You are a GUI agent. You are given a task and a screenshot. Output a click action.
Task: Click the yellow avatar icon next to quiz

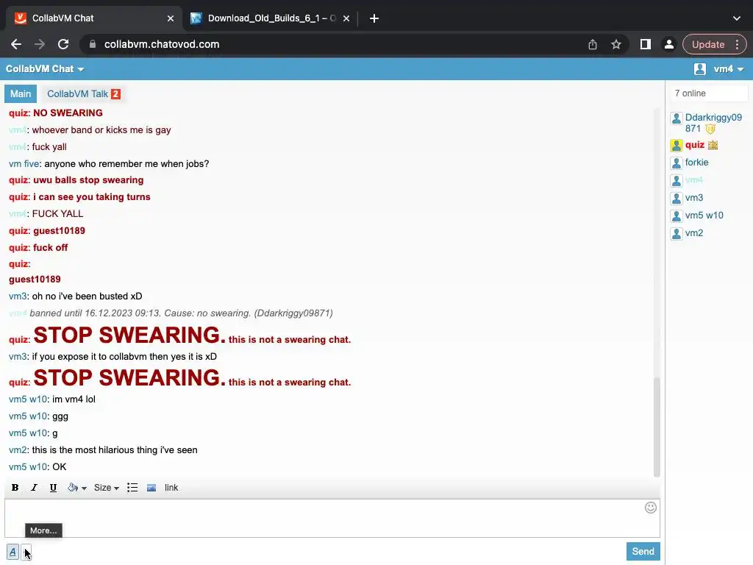pyautogui.click(x=677, y=145)
